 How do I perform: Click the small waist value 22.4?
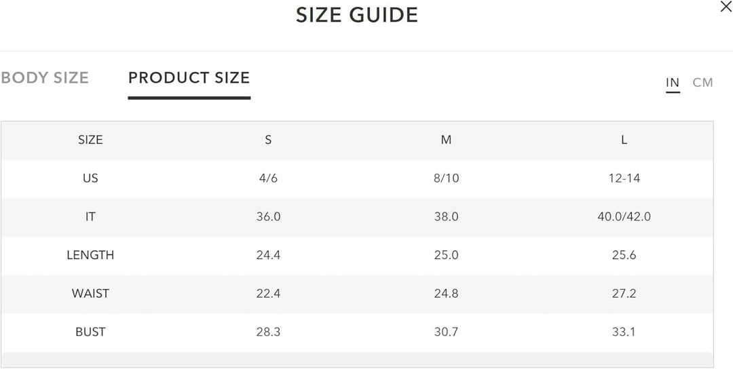point(268,294)
